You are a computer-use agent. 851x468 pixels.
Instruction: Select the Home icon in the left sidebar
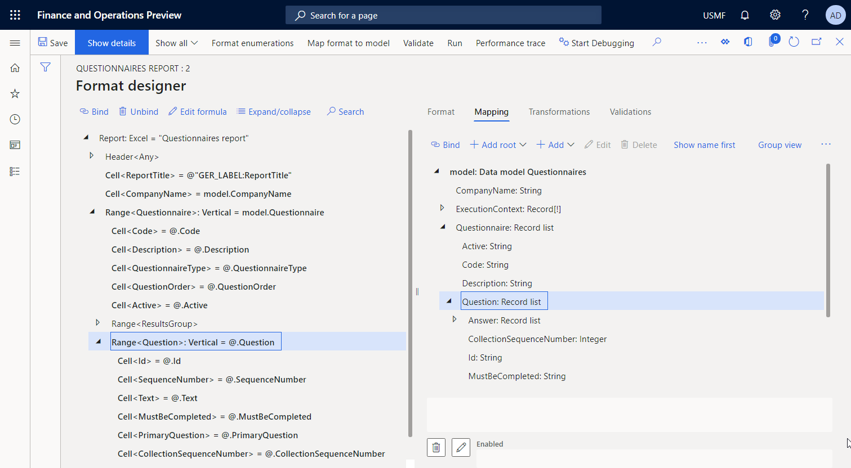tap(15, 67)
